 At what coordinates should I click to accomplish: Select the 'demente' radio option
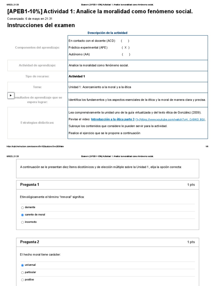22,208
